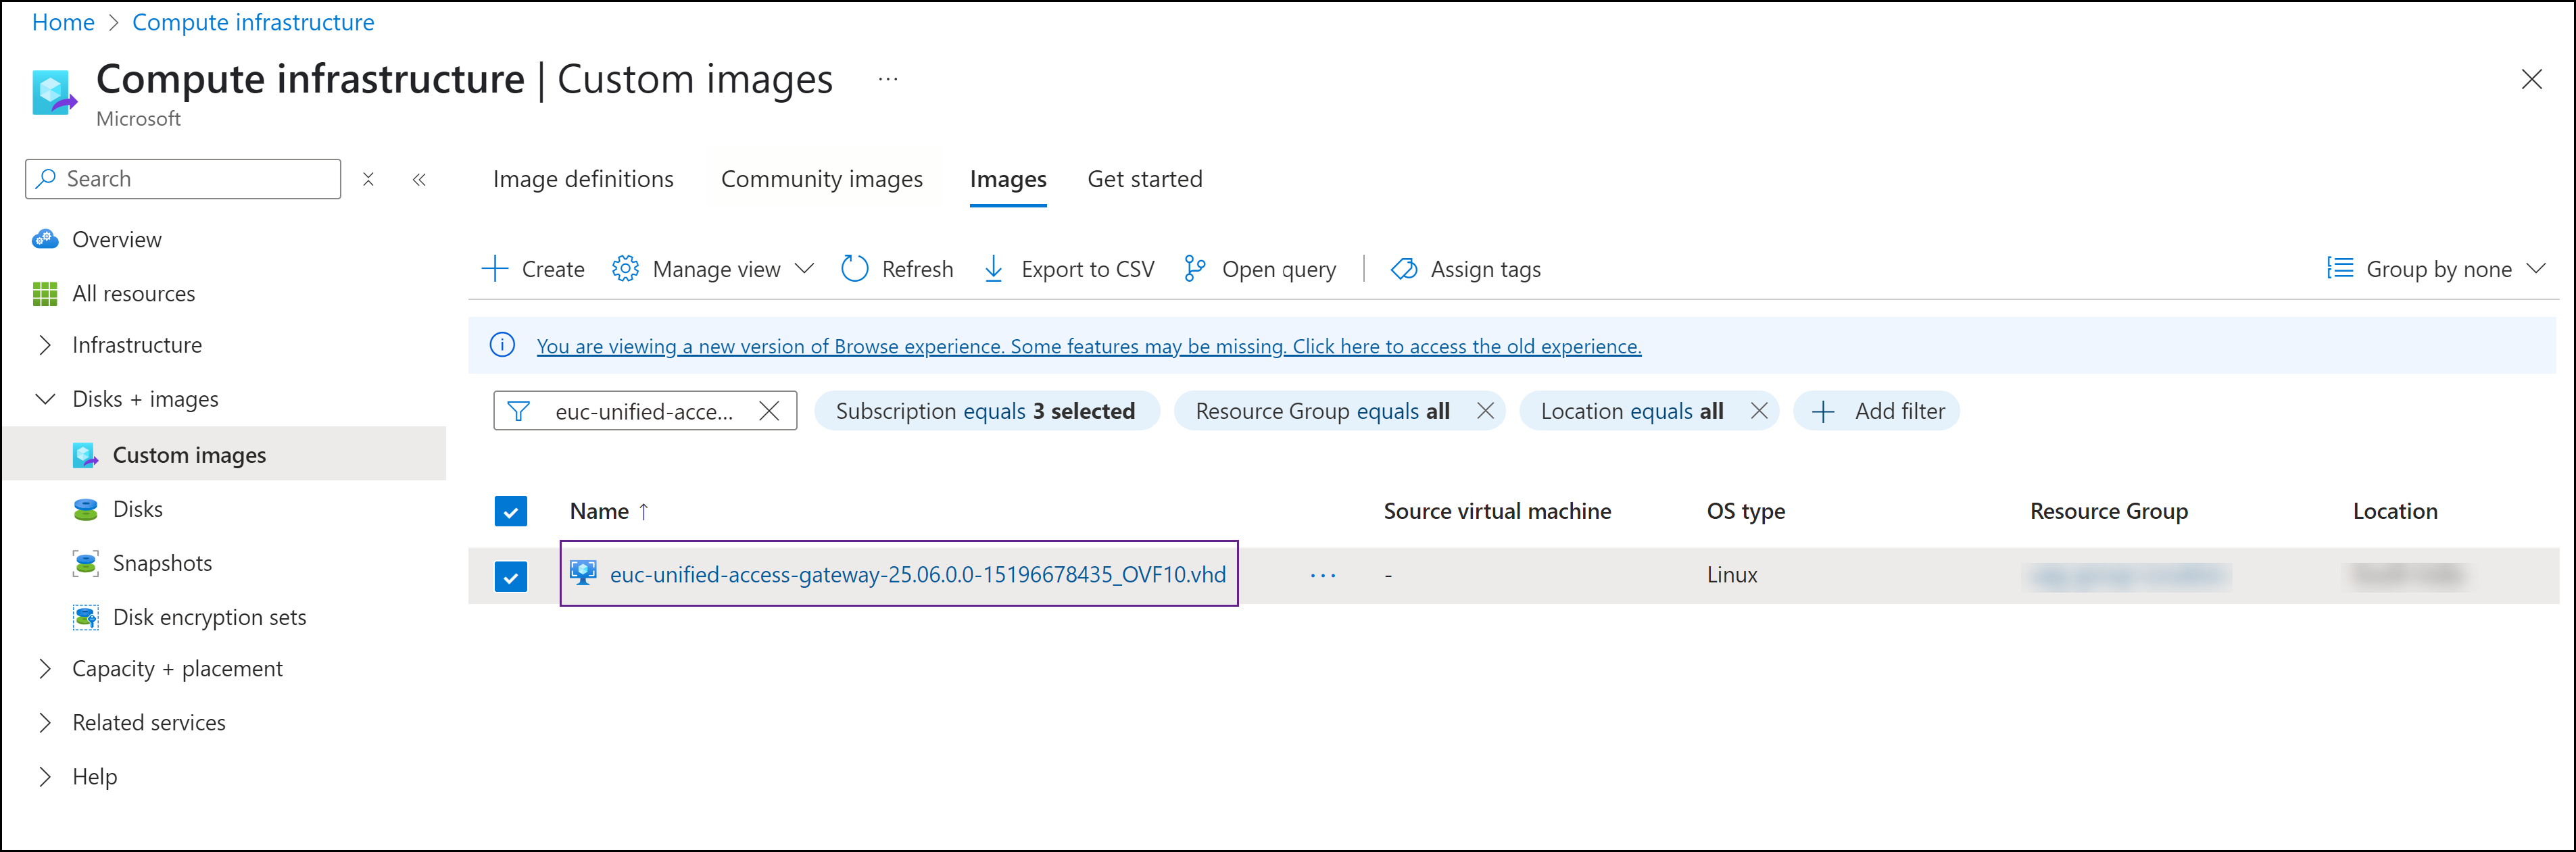Viewport: 2576px width, 852px height.
Task: Select the Images tab
Action: [1008, 179]
